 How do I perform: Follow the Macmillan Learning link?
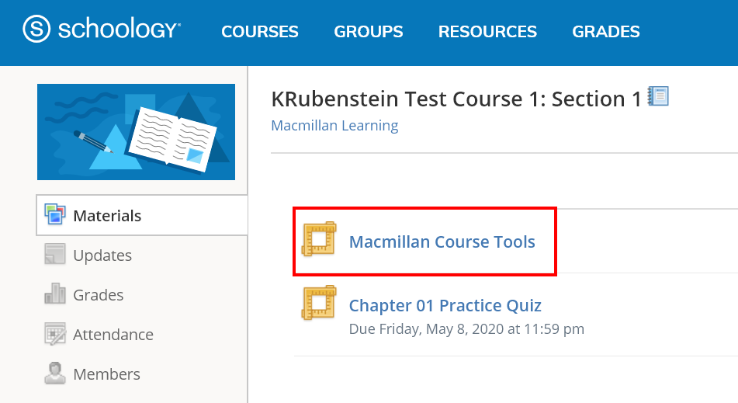pos(334,125)
